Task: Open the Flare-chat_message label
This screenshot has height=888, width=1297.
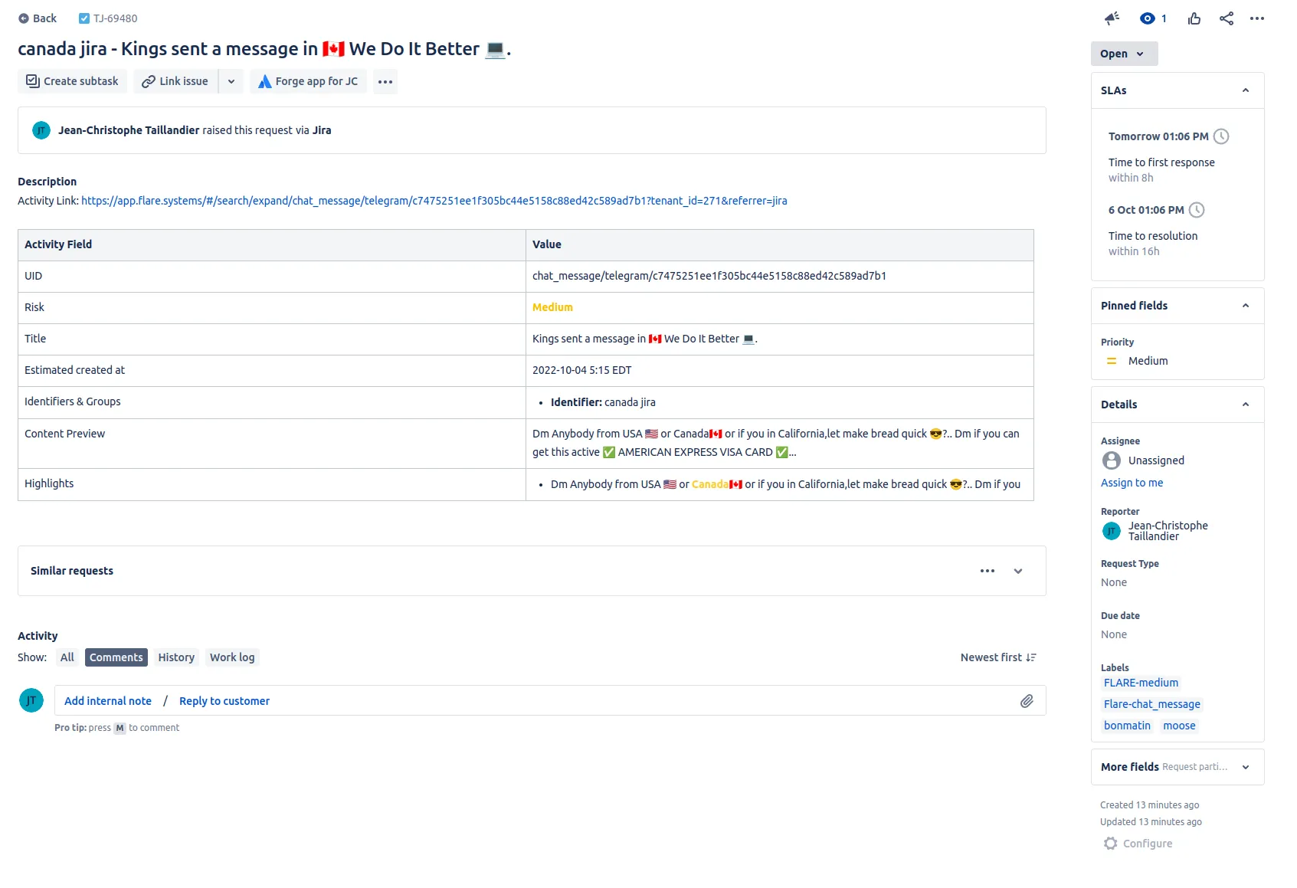Action: (x=1151, y=704)
